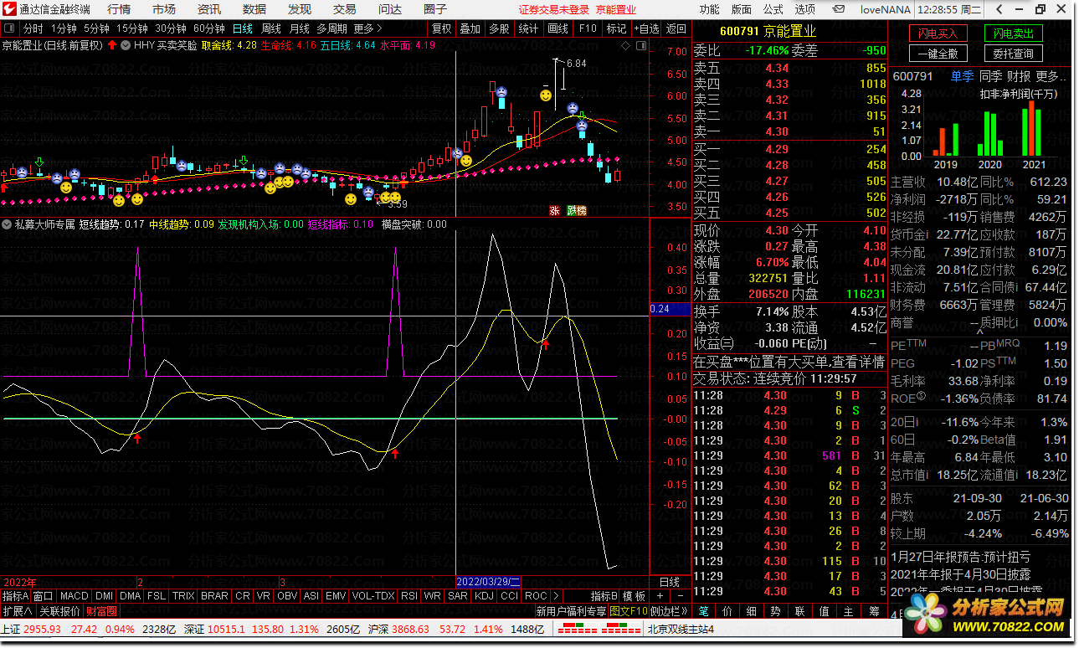Switch to 60分钟 period
This screenshot has height=648, width=1079.
point(208,28)
